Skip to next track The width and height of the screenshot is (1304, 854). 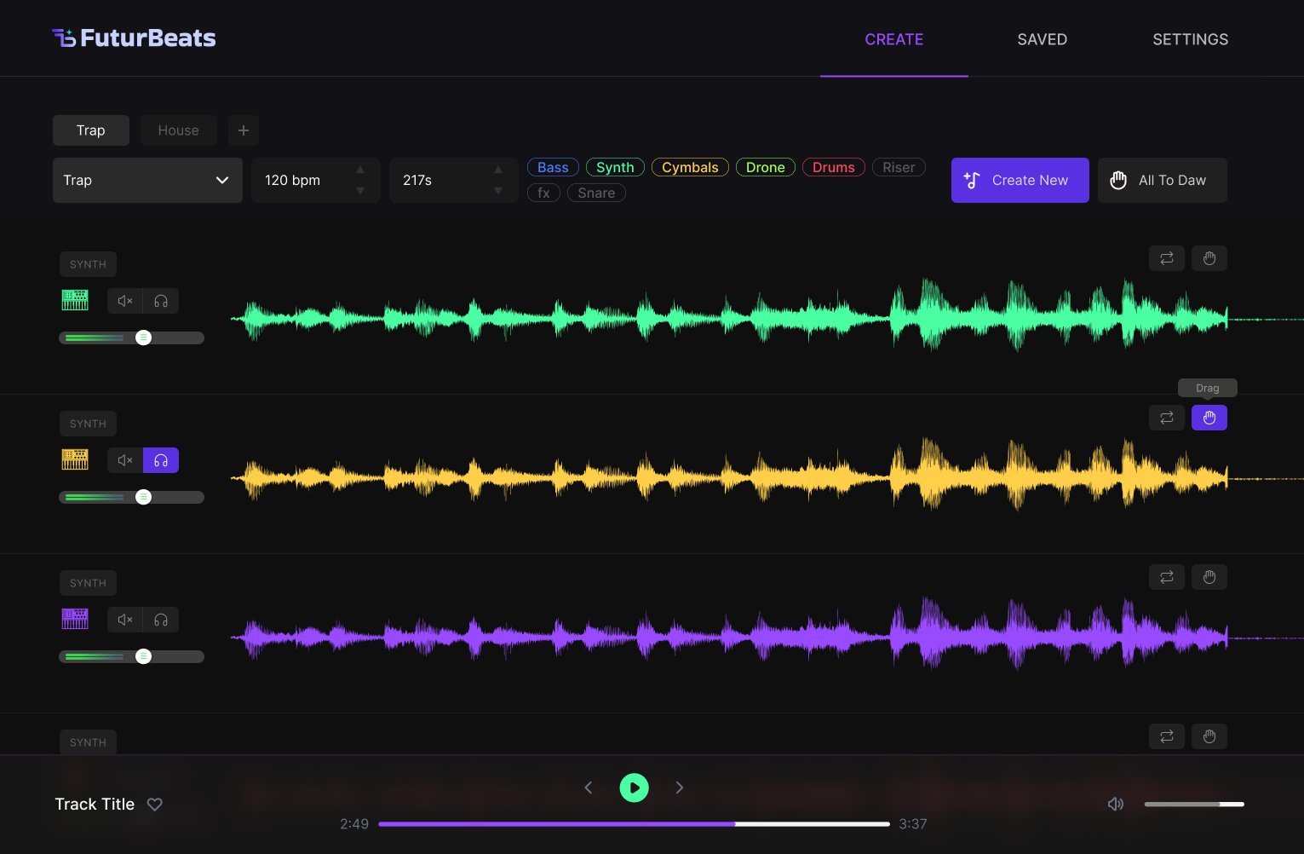[x=680, y=788]
